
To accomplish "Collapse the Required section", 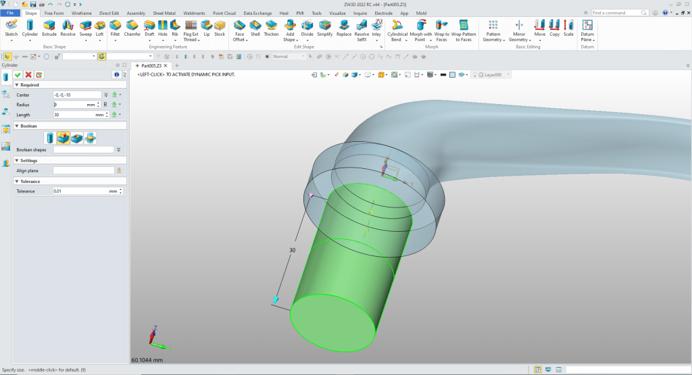I will (17, 85).
